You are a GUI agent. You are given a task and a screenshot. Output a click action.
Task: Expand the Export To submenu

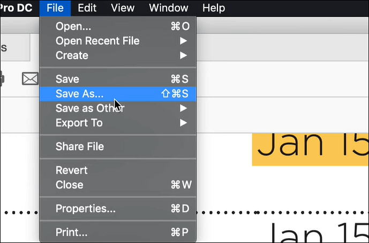(79, 122)
